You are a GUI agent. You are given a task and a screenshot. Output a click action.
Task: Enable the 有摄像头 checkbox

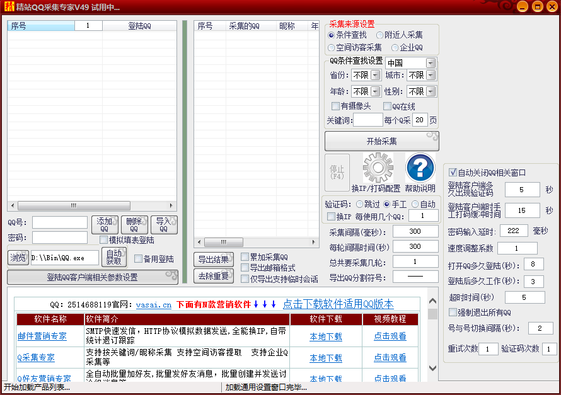[335, 106]
